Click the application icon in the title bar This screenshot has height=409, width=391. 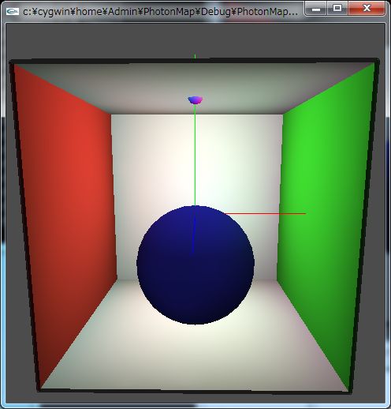[x=13, y=11]
